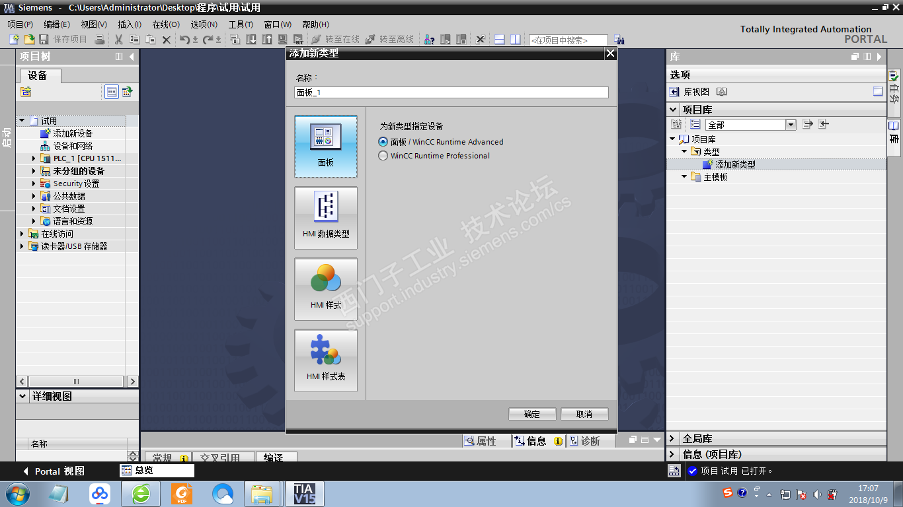Expand the 全局库 section
Viewport: 903px width, 507px height.
point(673,439)
